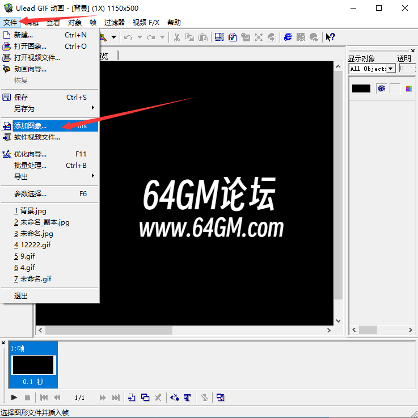Viewport: 418px width, 418px height.
Task: Click the tween frames icon
Action: pos(175,398)
